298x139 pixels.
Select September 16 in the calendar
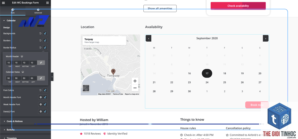tap(189, 73)
